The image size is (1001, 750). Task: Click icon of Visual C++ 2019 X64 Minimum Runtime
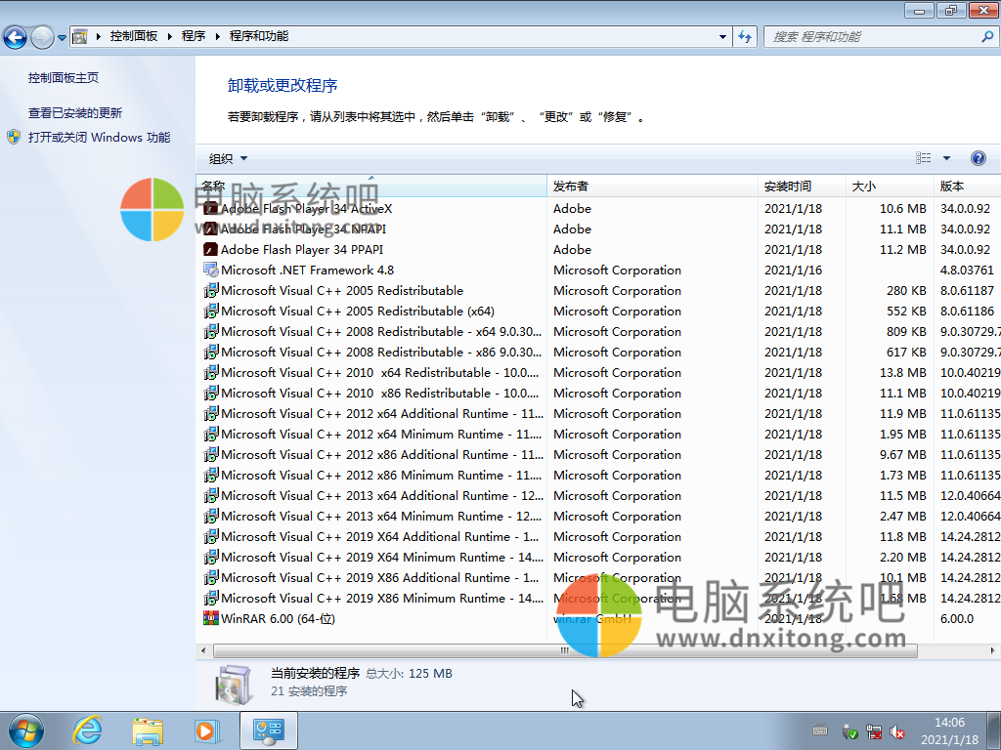pos(211,557)
